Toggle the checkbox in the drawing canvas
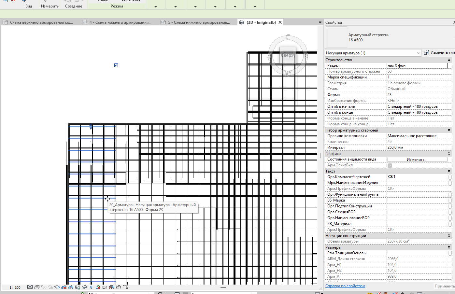The width and height of the screenshot is (455, 294). [x=116, y=65]
